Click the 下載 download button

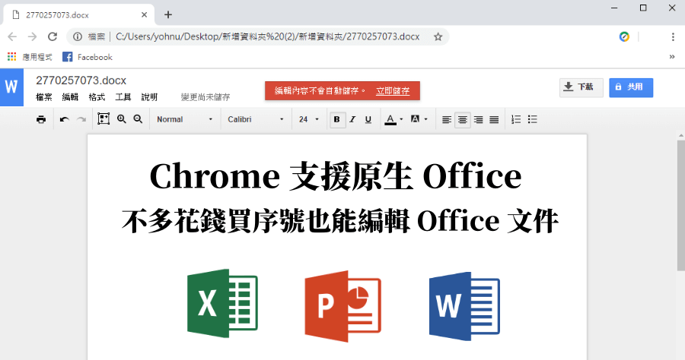(x=581, y=87)
